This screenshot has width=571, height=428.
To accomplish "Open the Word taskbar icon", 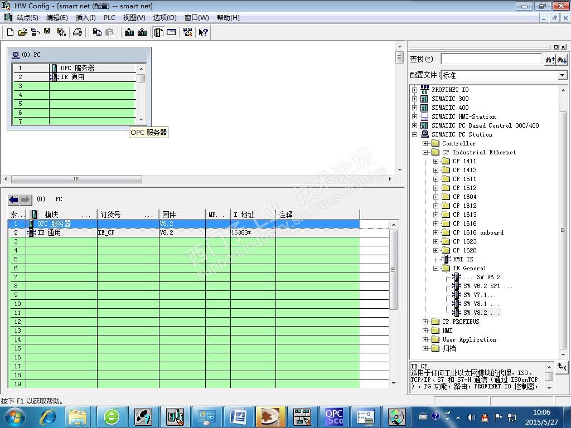I will click(x=239, y=417).
